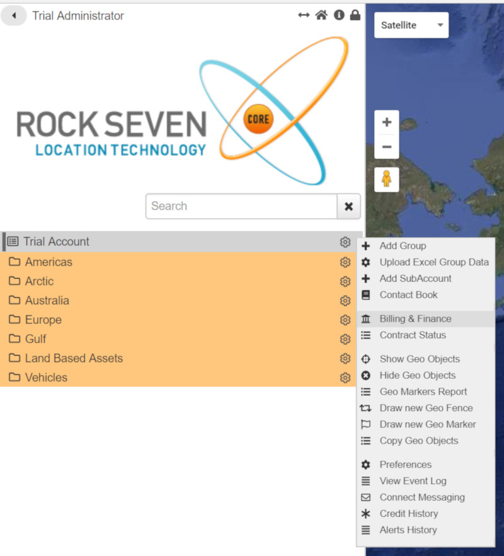Choose Show Geo Objects
This screenshot has height=556, width=504.
(426, 359)
